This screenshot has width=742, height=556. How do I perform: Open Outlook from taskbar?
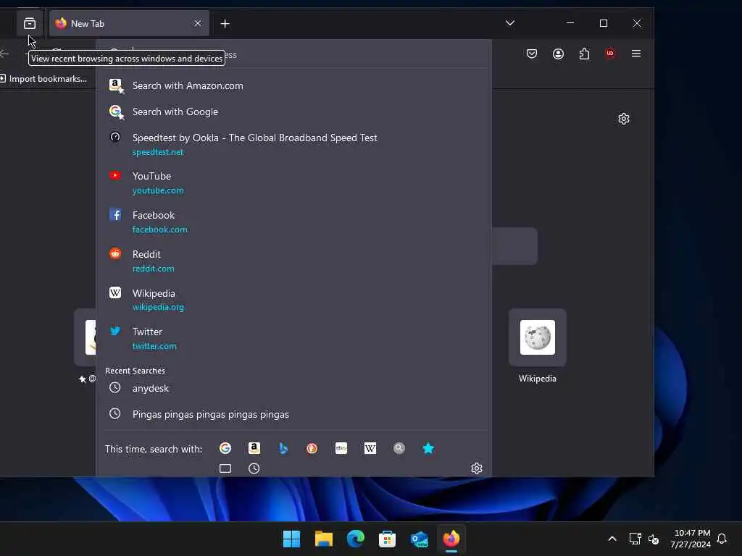(420, 539)
